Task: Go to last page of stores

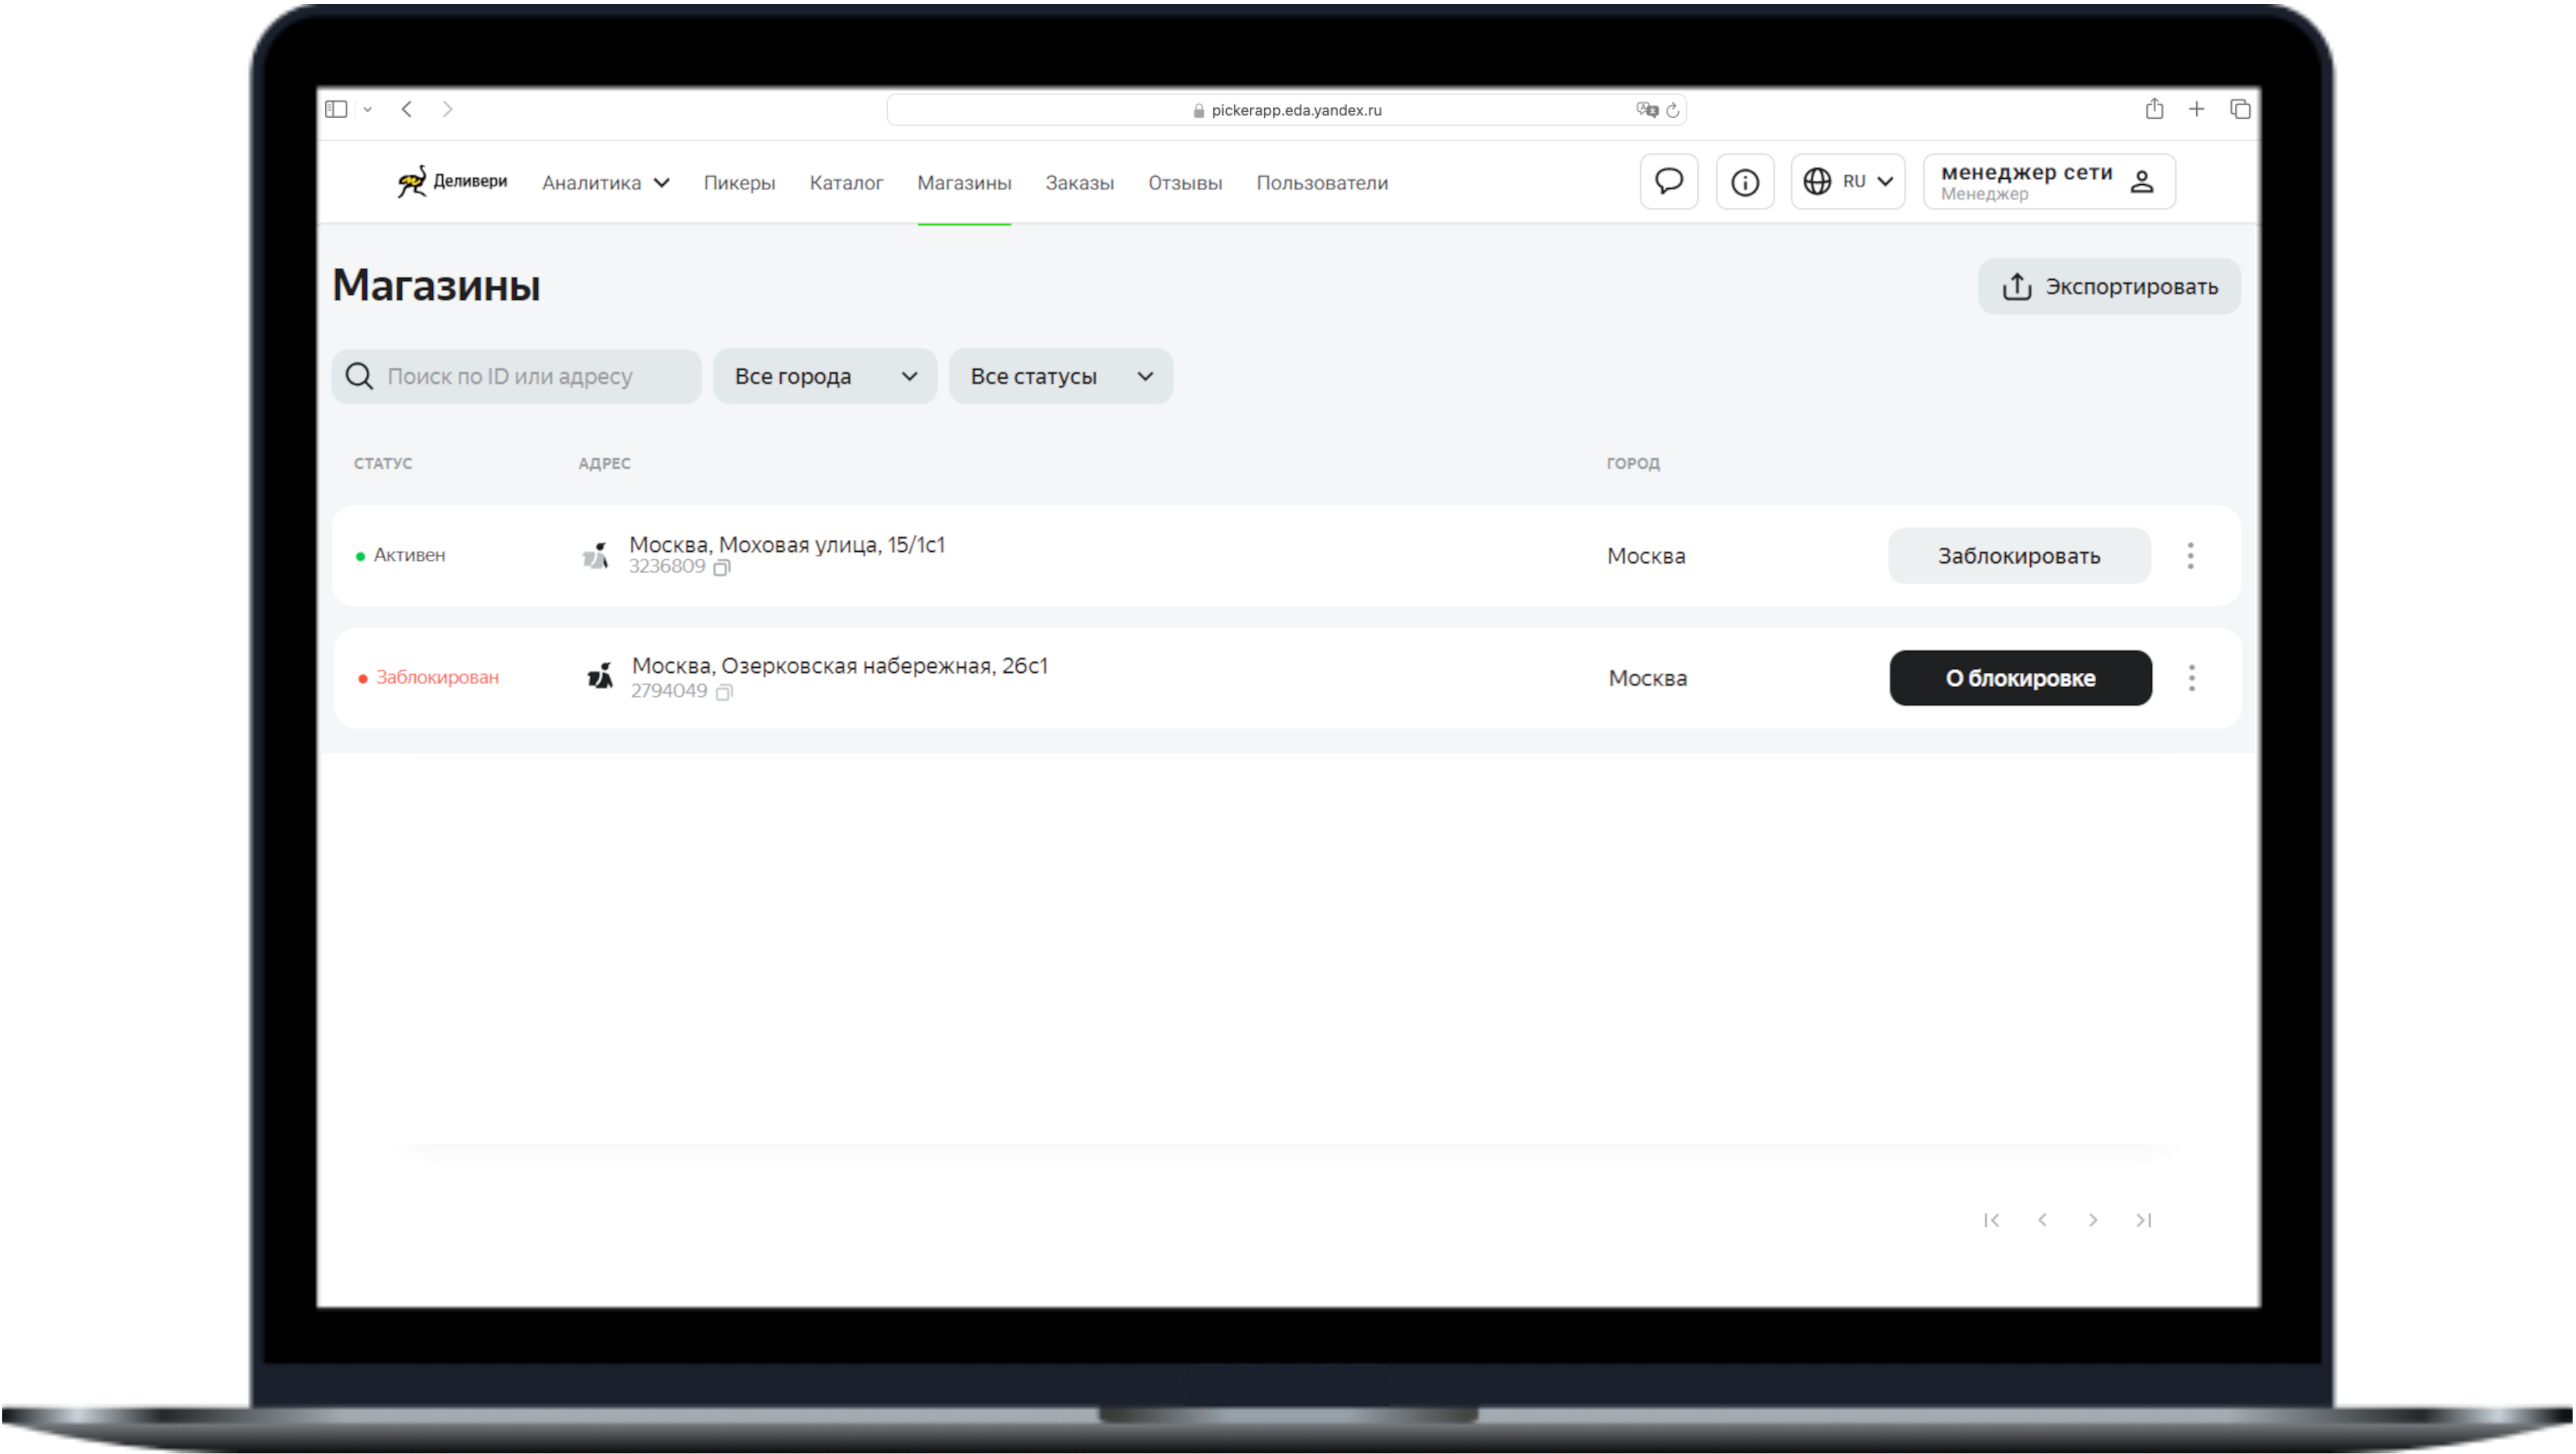Action: pyautogui.click(x=2143, y=1220)
